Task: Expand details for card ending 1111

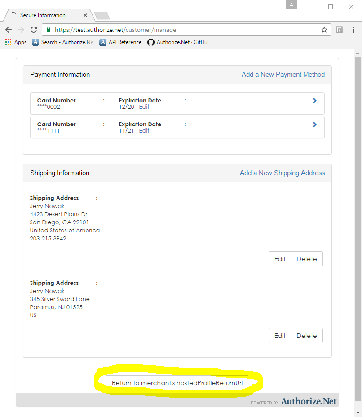Action: 314,124
